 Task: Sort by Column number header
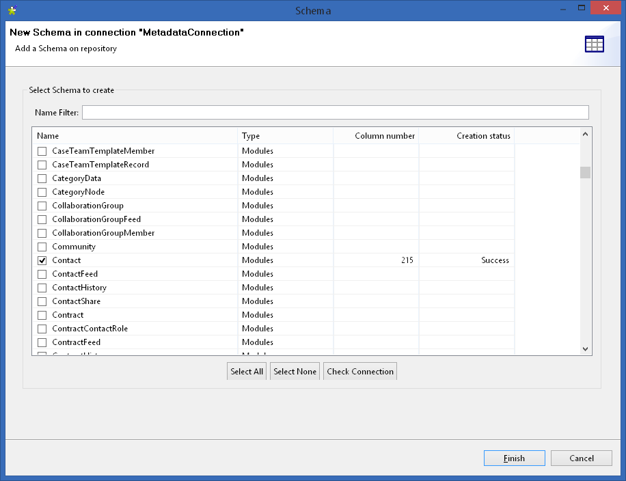click(x=376, y=136)
